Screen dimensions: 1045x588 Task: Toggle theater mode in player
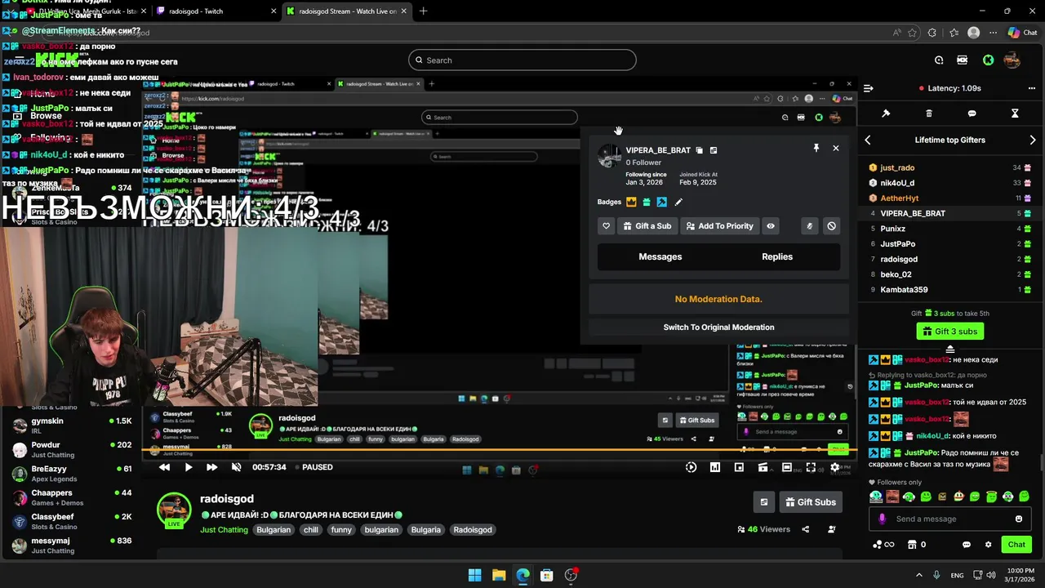(787, 467)
